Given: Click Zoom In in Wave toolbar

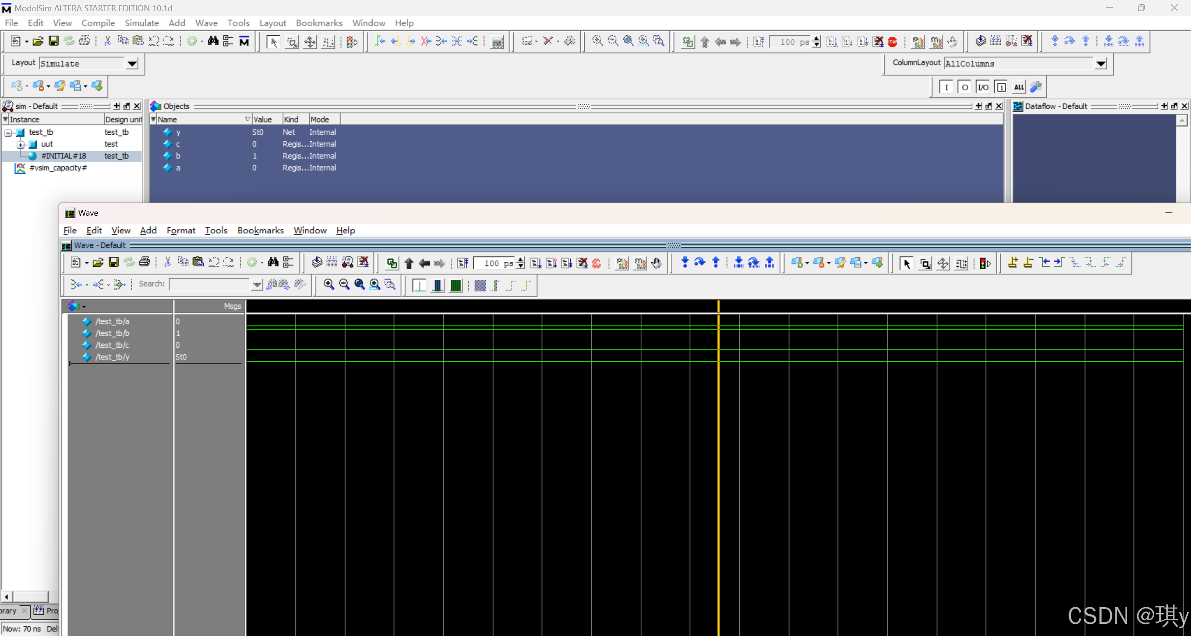Looking at the screenshot, I should tap(328, 284).
